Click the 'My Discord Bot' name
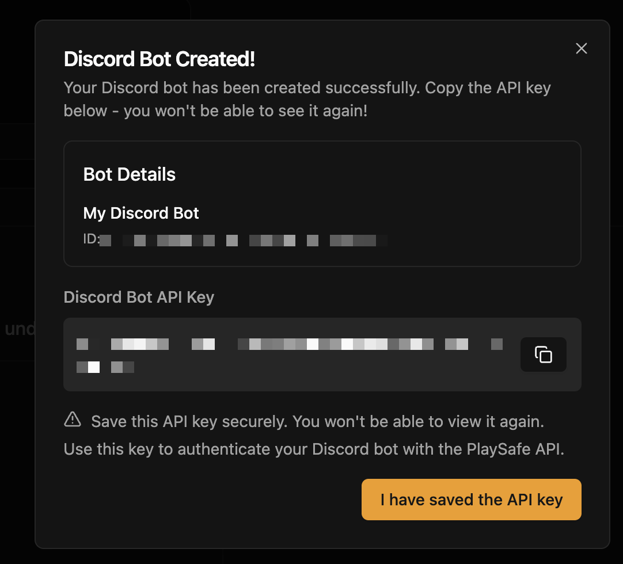The width and height of the screenshot is (623, 564). (x=141, y=213)
